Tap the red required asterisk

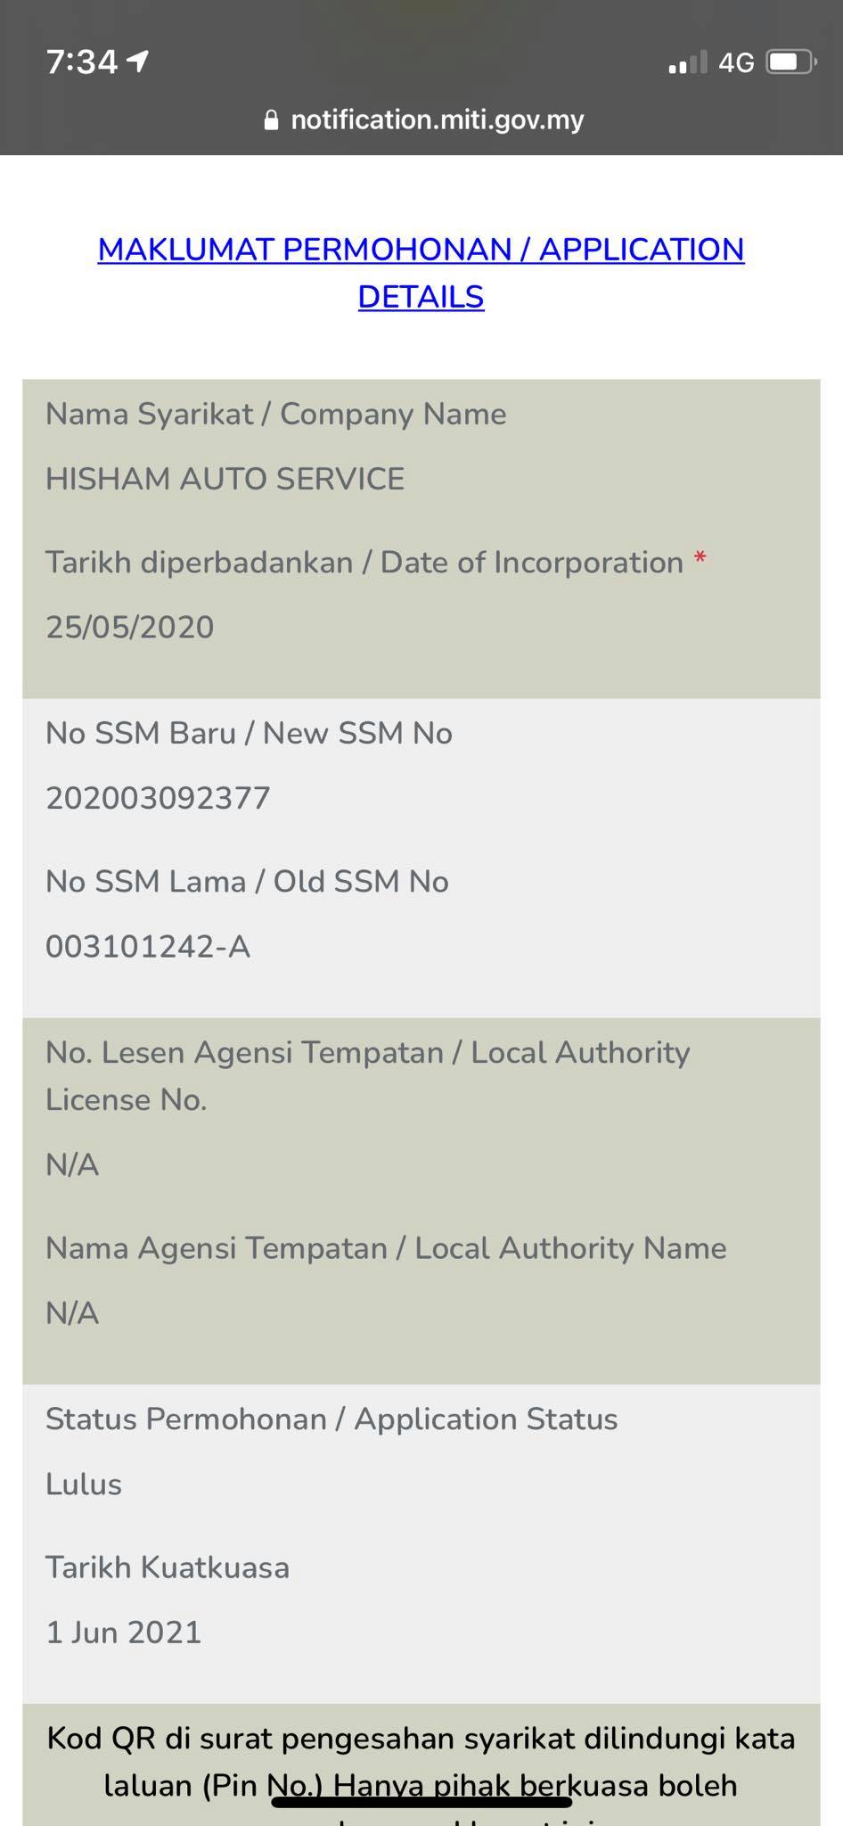coord(700,559)
